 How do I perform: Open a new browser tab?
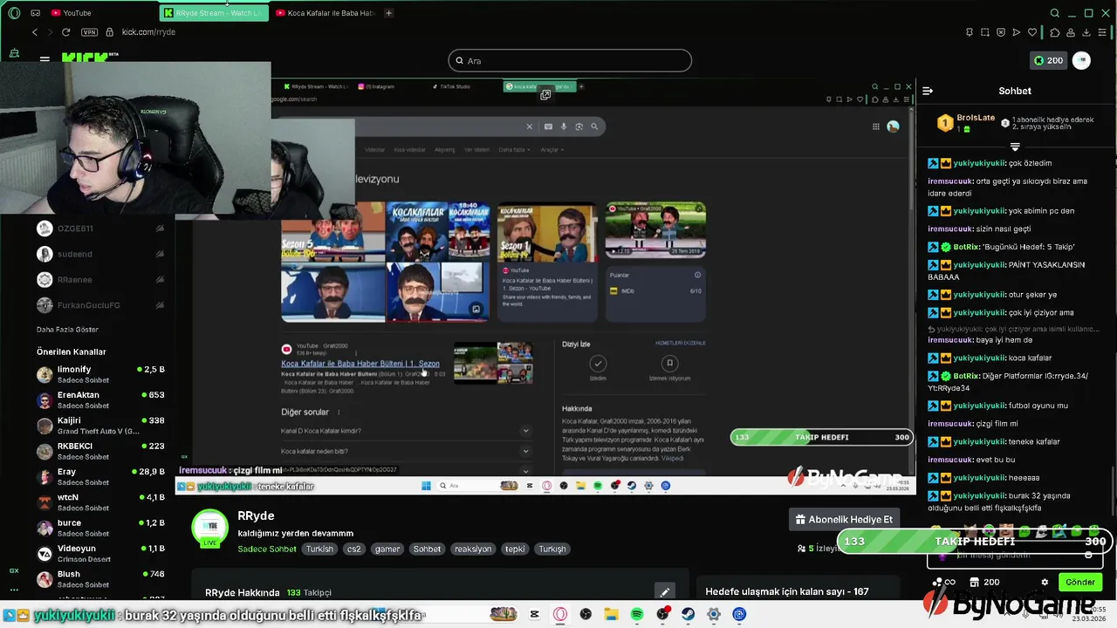click(388, 13)
